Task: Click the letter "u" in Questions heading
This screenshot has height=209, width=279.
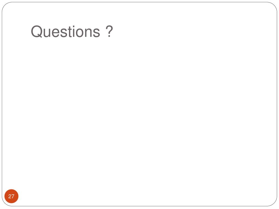Action: coord(47,33)
